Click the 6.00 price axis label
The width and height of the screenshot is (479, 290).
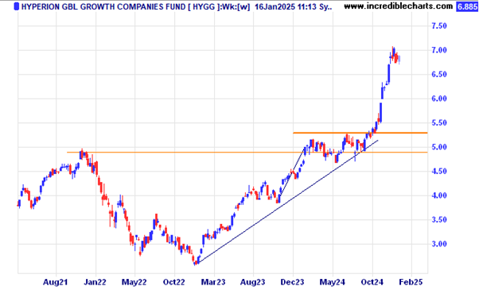[x=439, y=99]
